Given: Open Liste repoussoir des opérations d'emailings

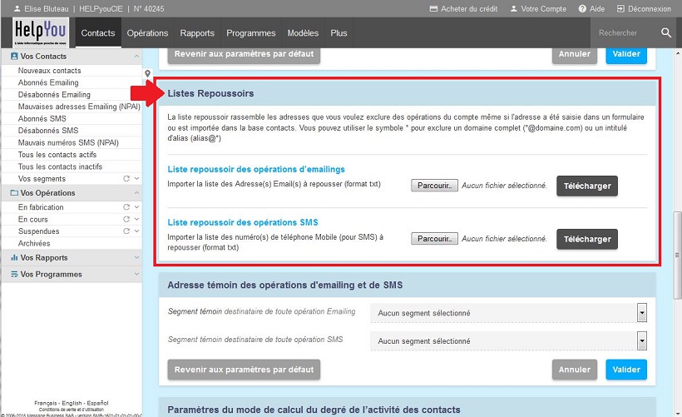Looking at the screenshot, I should (x=256, y=169).
